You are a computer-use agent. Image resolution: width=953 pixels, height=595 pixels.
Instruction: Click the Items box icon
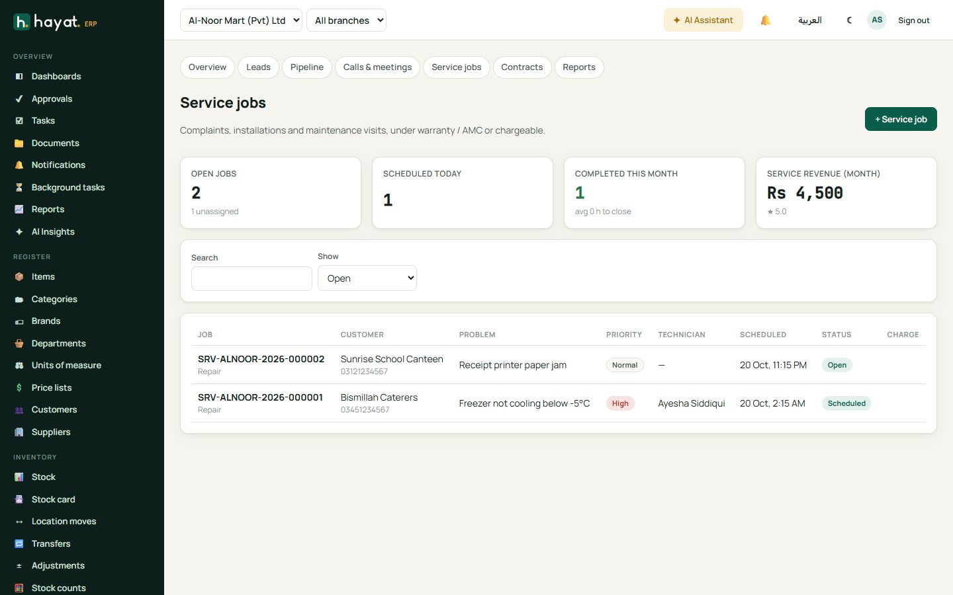coord(19,277)
